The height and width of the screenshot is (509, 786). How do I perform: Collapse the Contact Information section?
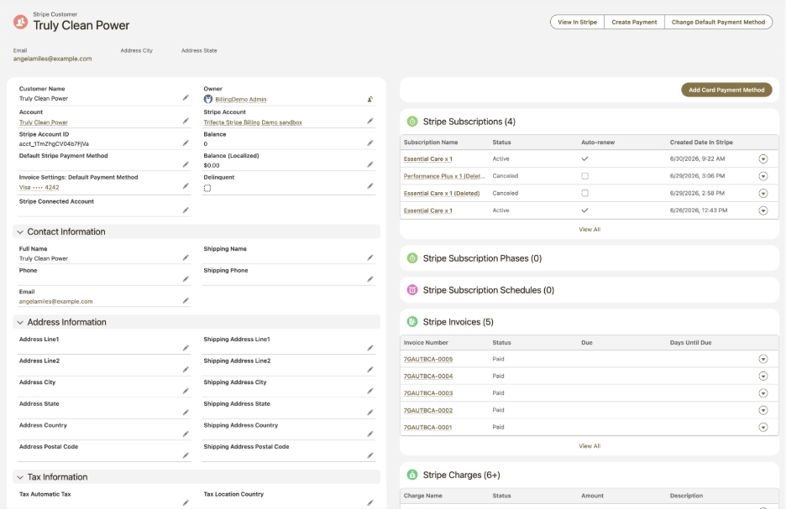coord(20,232)
